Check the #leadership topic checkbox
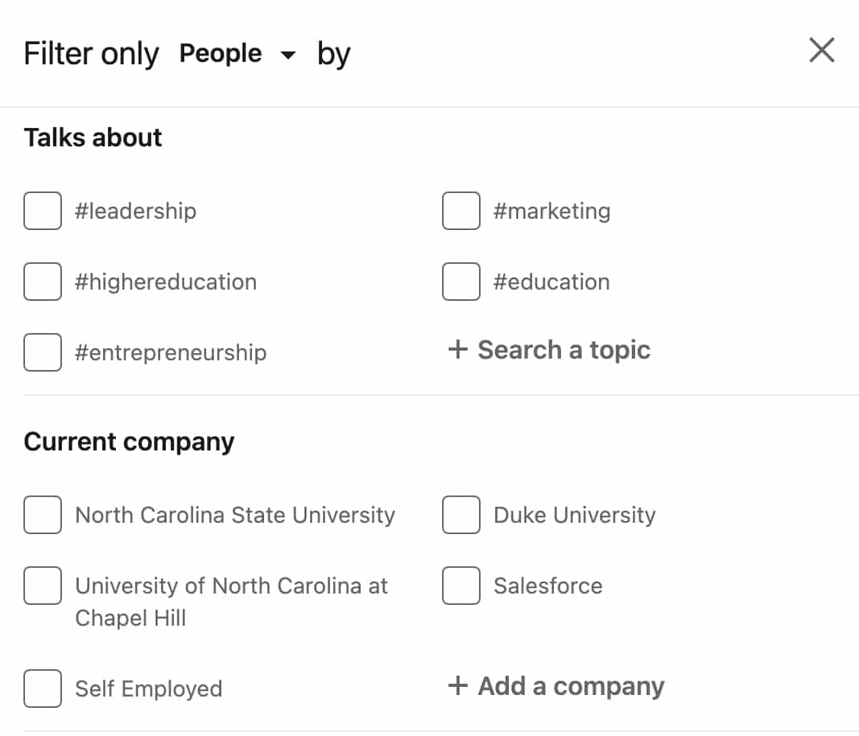Screen dimensions: 859x736 [43, 211]
